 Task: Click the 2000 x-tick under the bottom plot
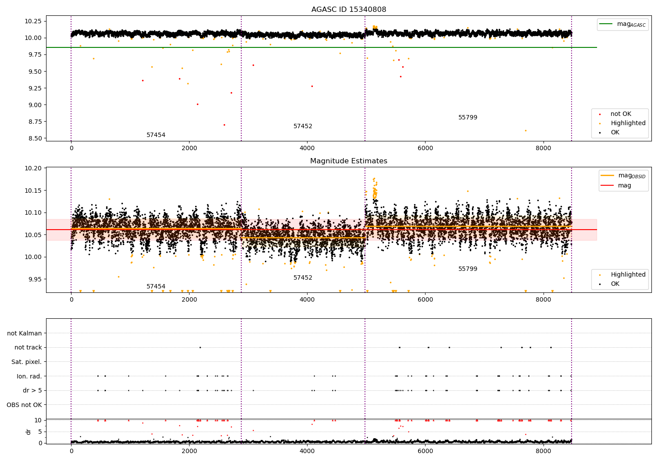pyautogui.click(x=189, y=451)
